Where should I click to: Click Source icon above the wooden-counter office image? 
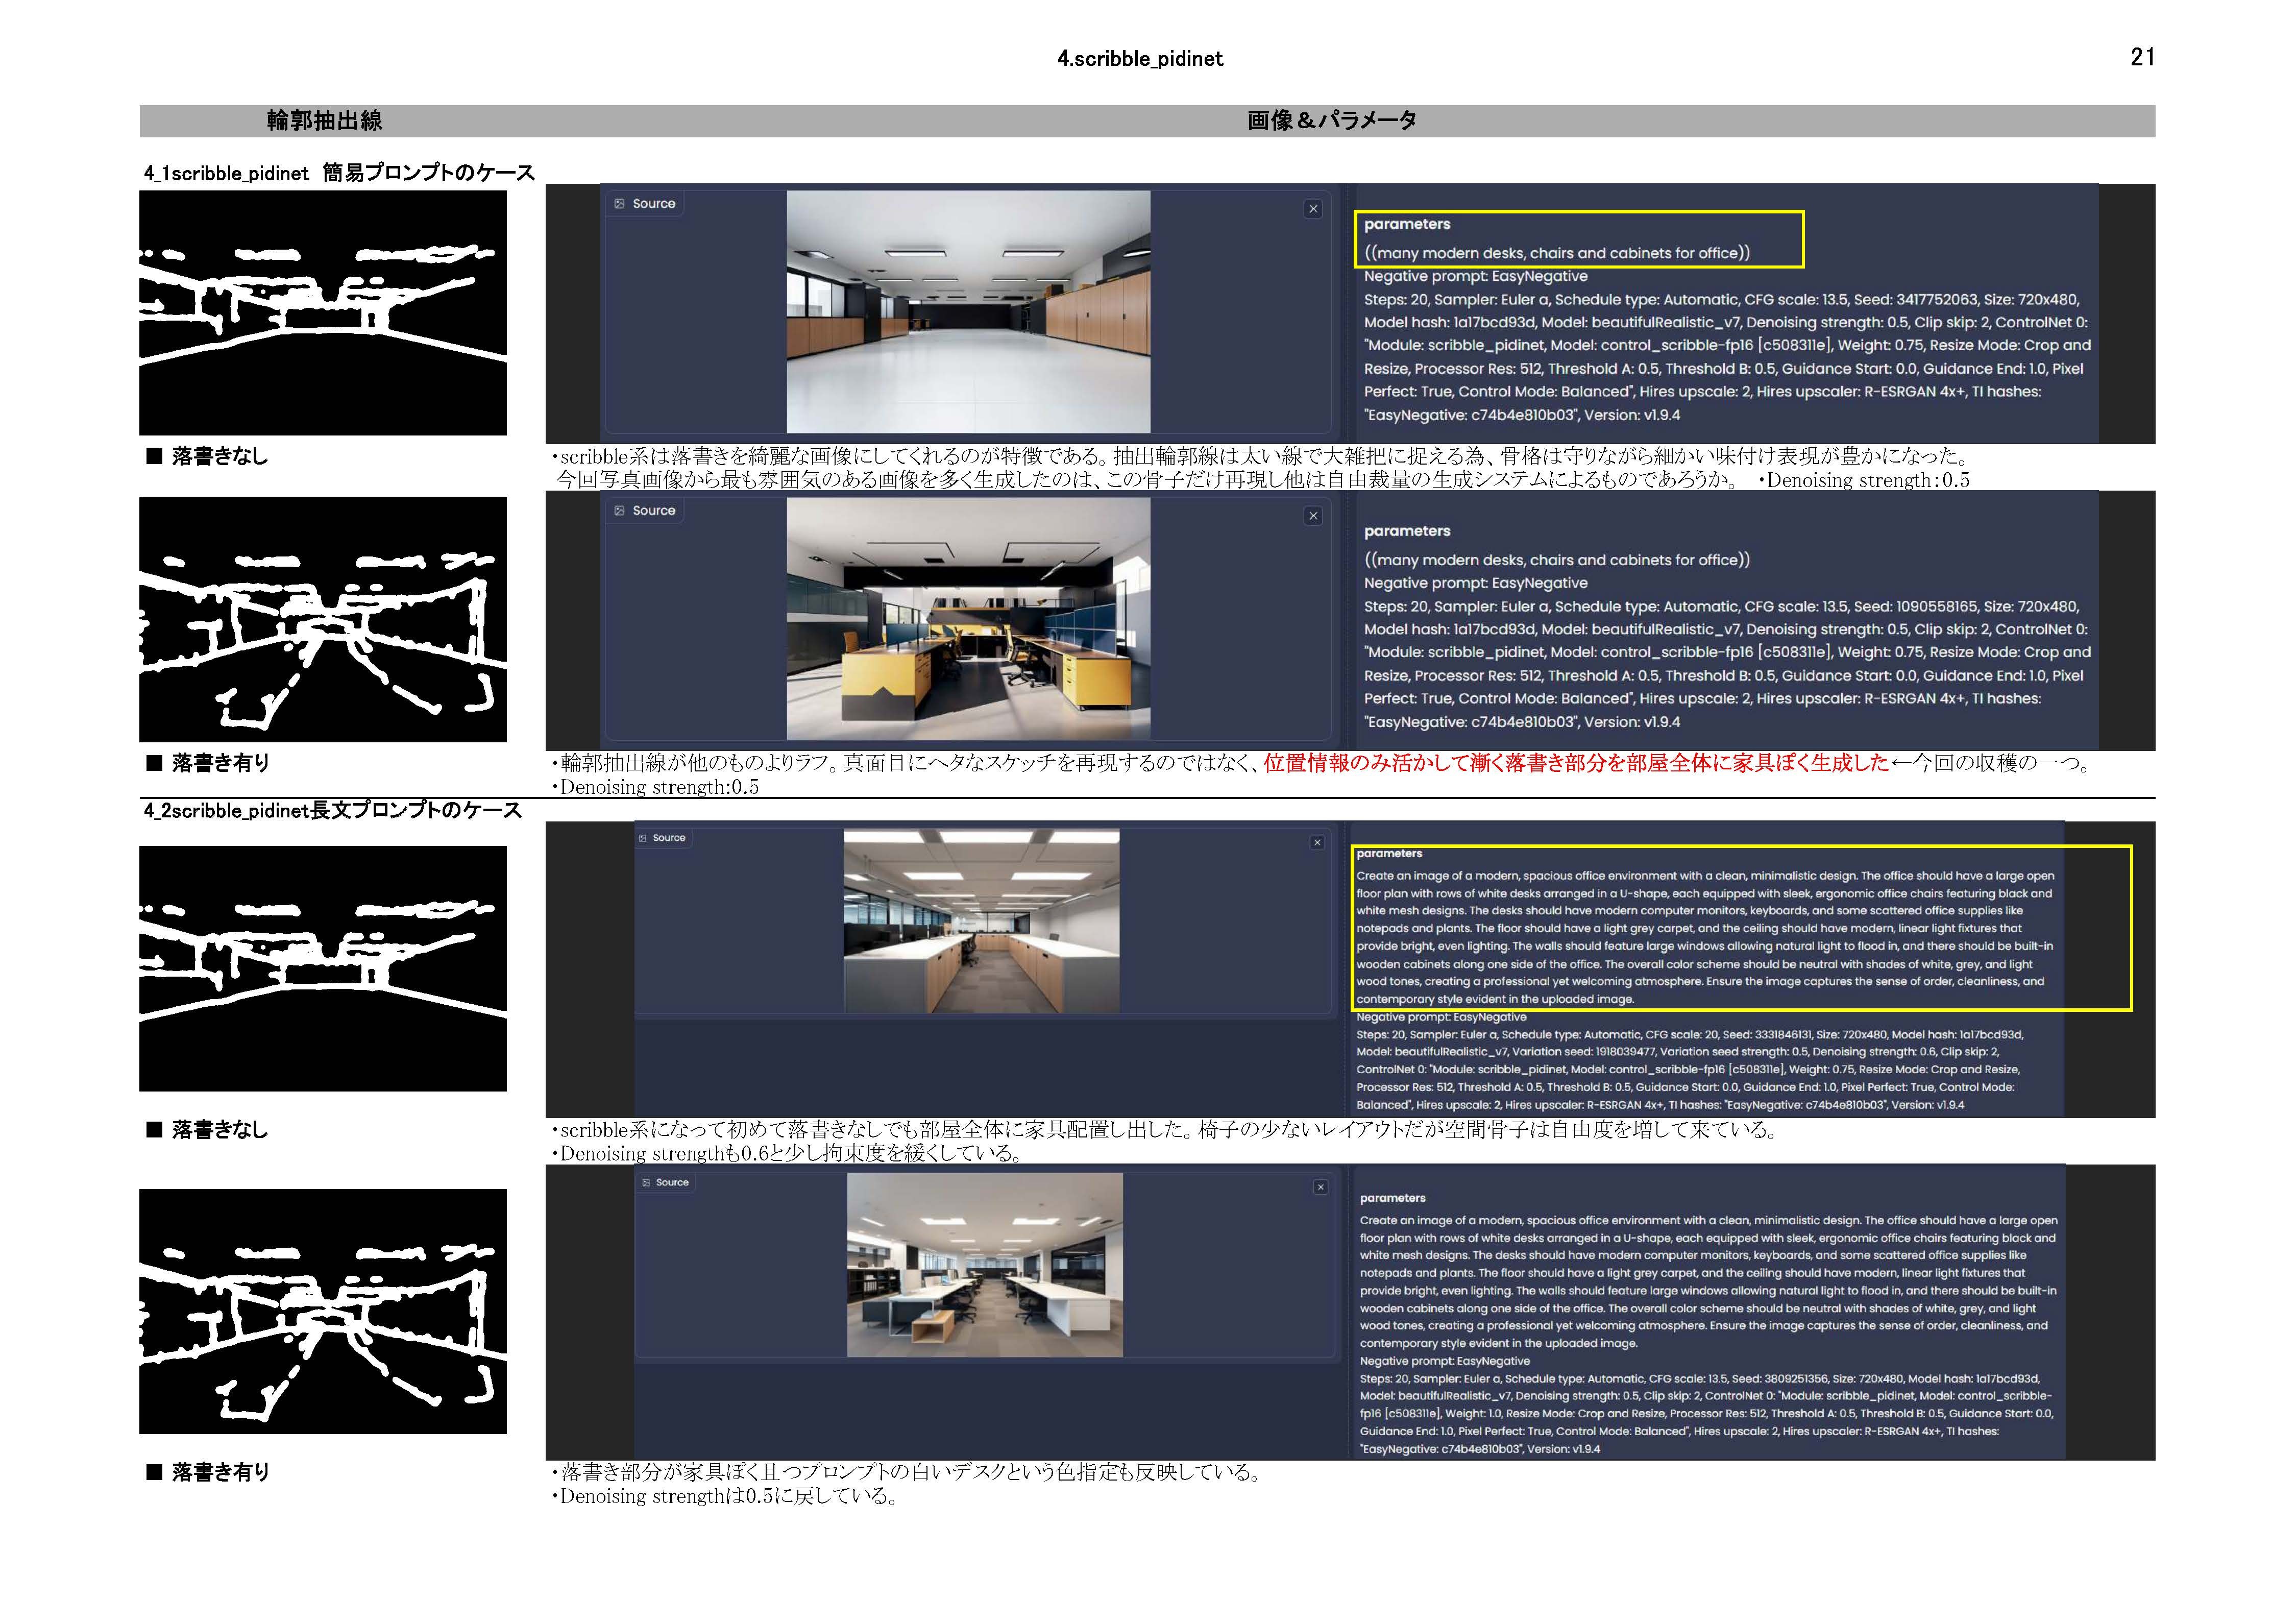[643, 838]
